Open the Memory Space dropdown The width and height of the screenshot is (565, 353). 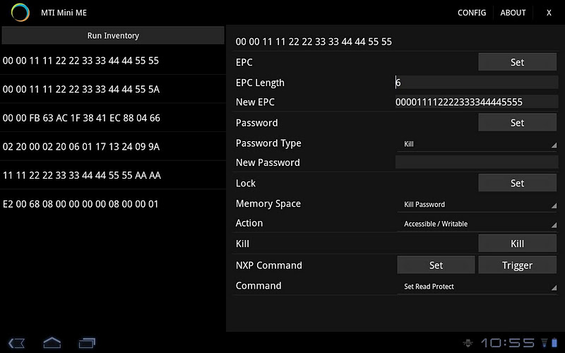point(477,205)
